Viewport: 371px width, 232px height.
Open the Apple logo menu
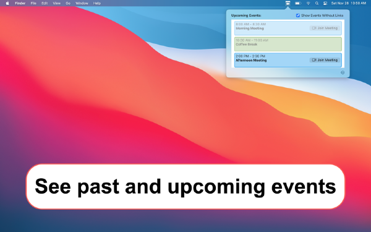(x=7, y=3)
